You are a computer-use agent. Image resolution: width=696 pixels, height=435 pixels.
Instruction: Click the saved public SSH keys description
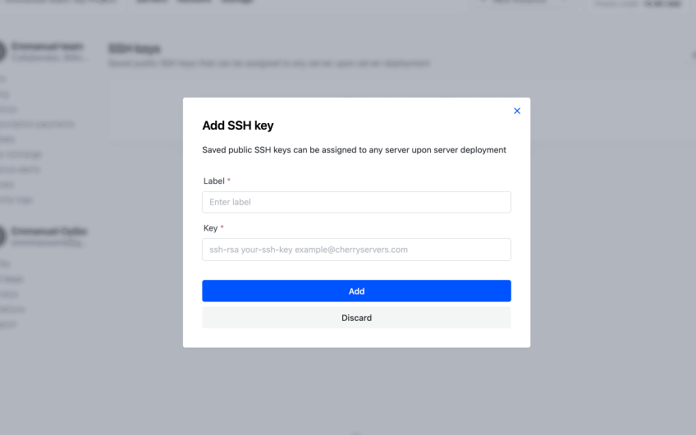pyautogui.click(x=354, y=150)
